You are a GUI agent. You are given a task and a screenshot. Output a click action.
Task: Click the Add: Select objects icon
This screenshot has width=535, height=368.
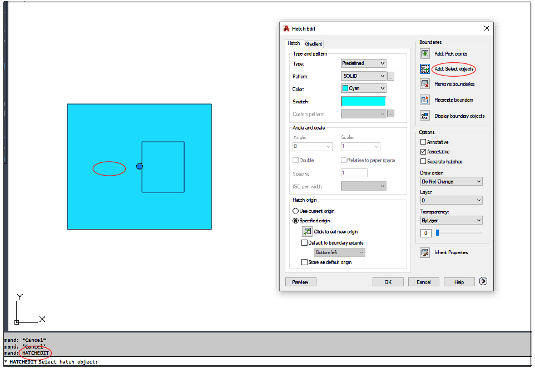click(425, 69)
